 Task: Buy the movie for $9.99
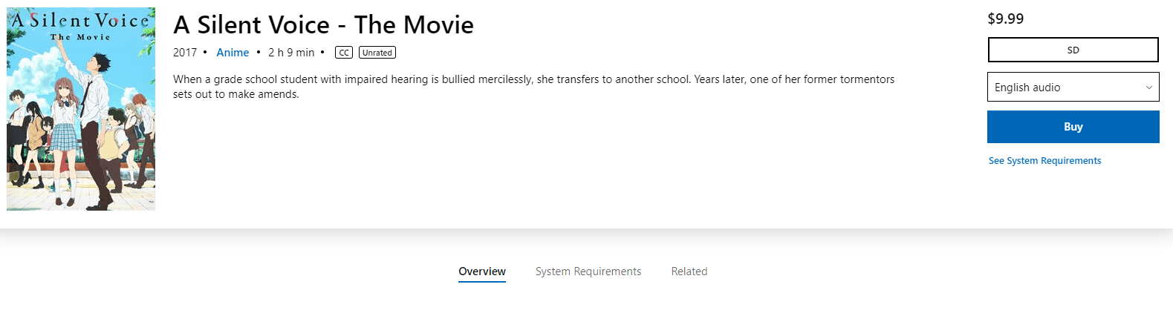pos(1073,127)
